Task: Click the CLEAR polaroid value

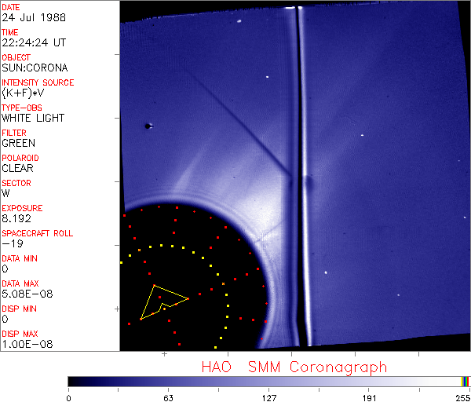Action: click(x=17, y=169)
